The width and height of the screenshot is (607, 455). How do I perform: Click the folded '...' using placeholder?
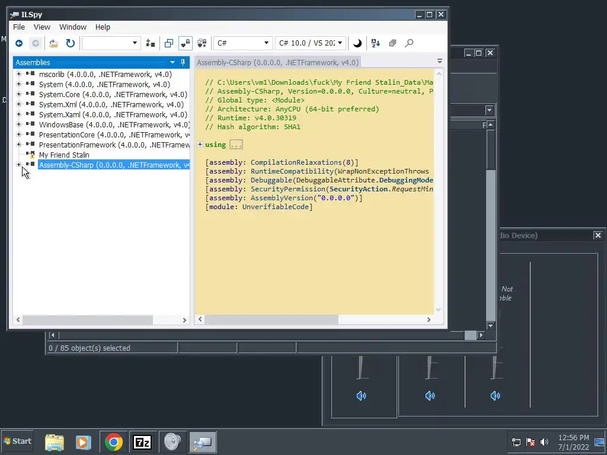[x=236, y=145]
